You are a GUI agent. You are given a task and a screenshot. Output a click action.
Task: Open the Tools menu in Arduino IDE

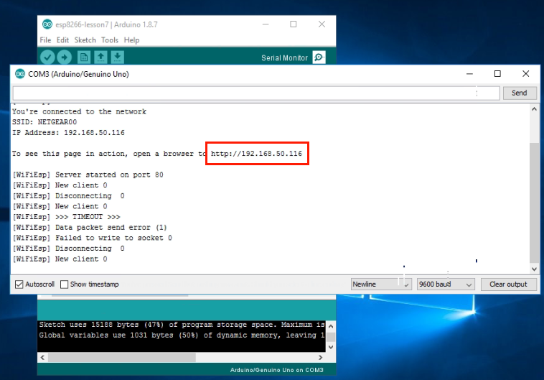click(110, 40)
